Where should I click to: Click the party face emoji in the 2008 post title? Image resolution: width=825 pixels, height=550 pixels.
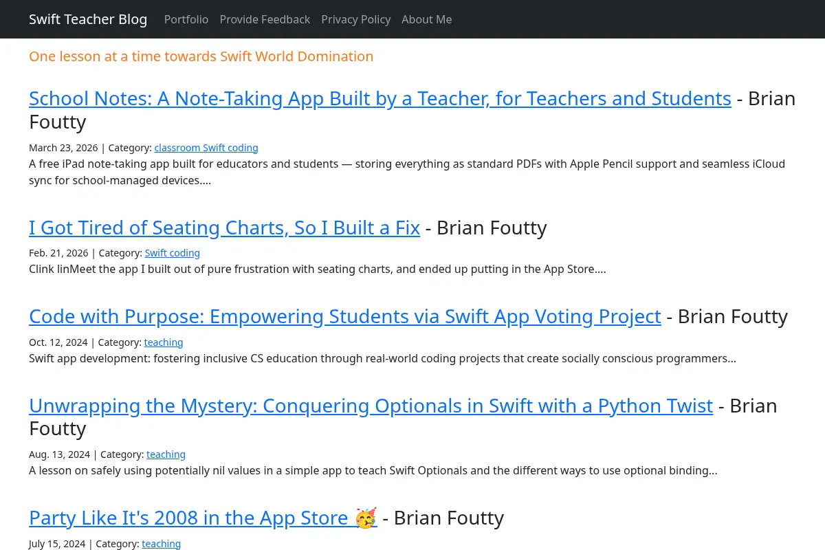tap(366, 518)
